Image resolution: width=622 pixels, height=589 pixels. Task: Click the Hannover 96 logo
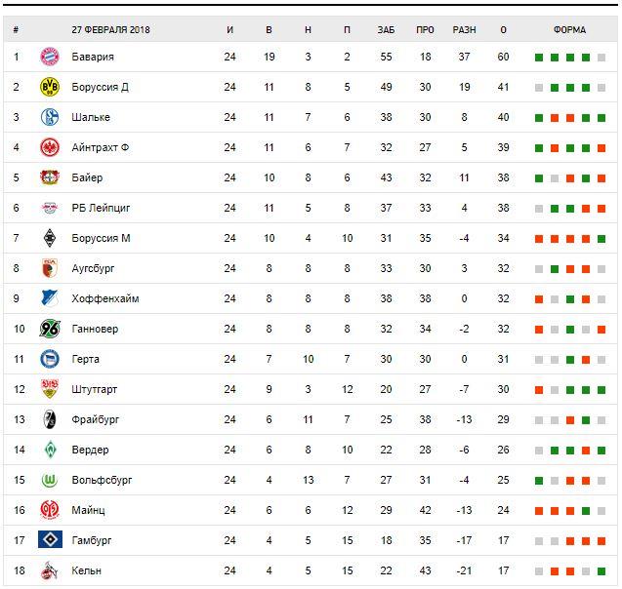click(x=50, y=329)
